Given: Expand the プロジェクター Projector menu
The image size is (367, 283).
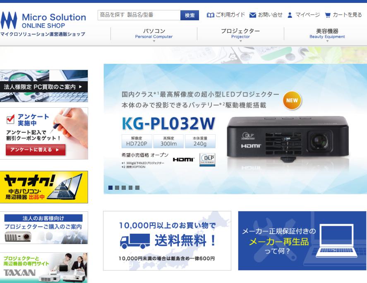Looking at the screenshot, I should pyautogui.click(x=240, y=34).
